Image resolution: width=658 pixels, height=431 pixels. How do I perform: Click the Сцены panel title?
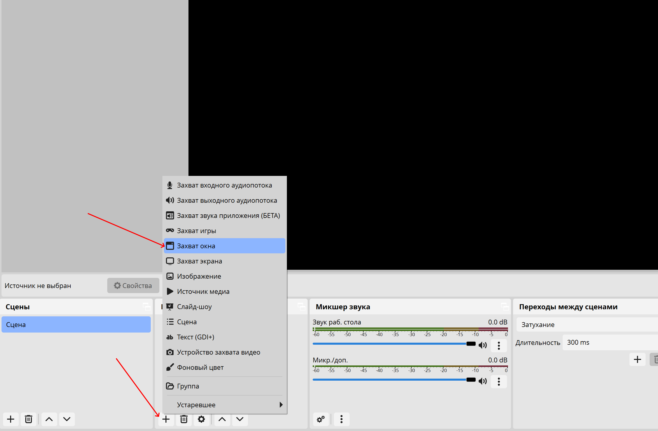click(x=18, y=307)
